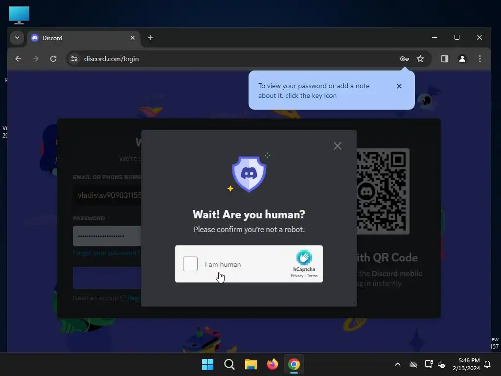Click the "I am human" label text
501x376 pixels.
(223, 264)
